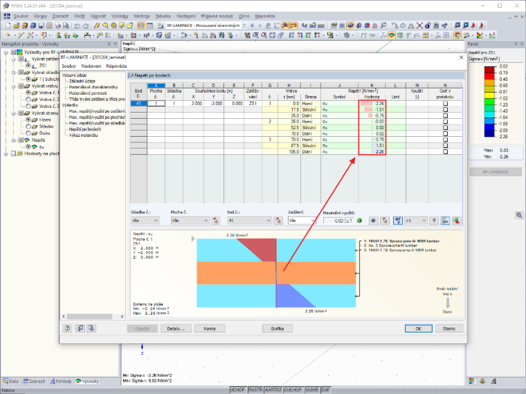Click the Redo arrow icon

pyautogui.click(x=86, y=26)
